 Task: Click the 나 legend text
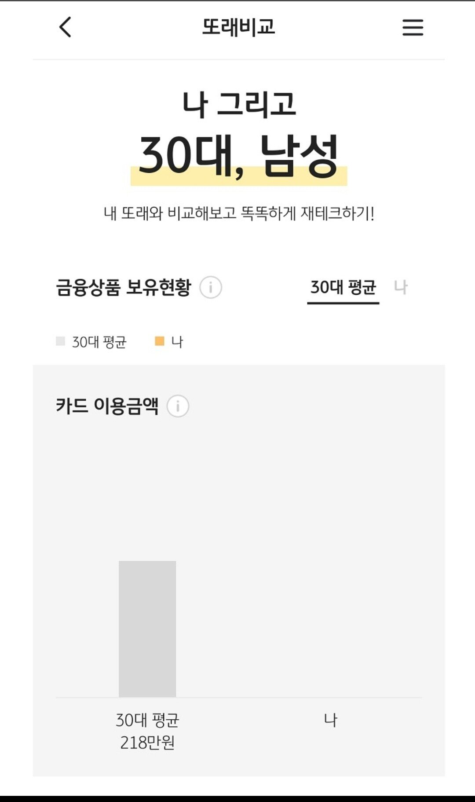click(x=177, y=342)
